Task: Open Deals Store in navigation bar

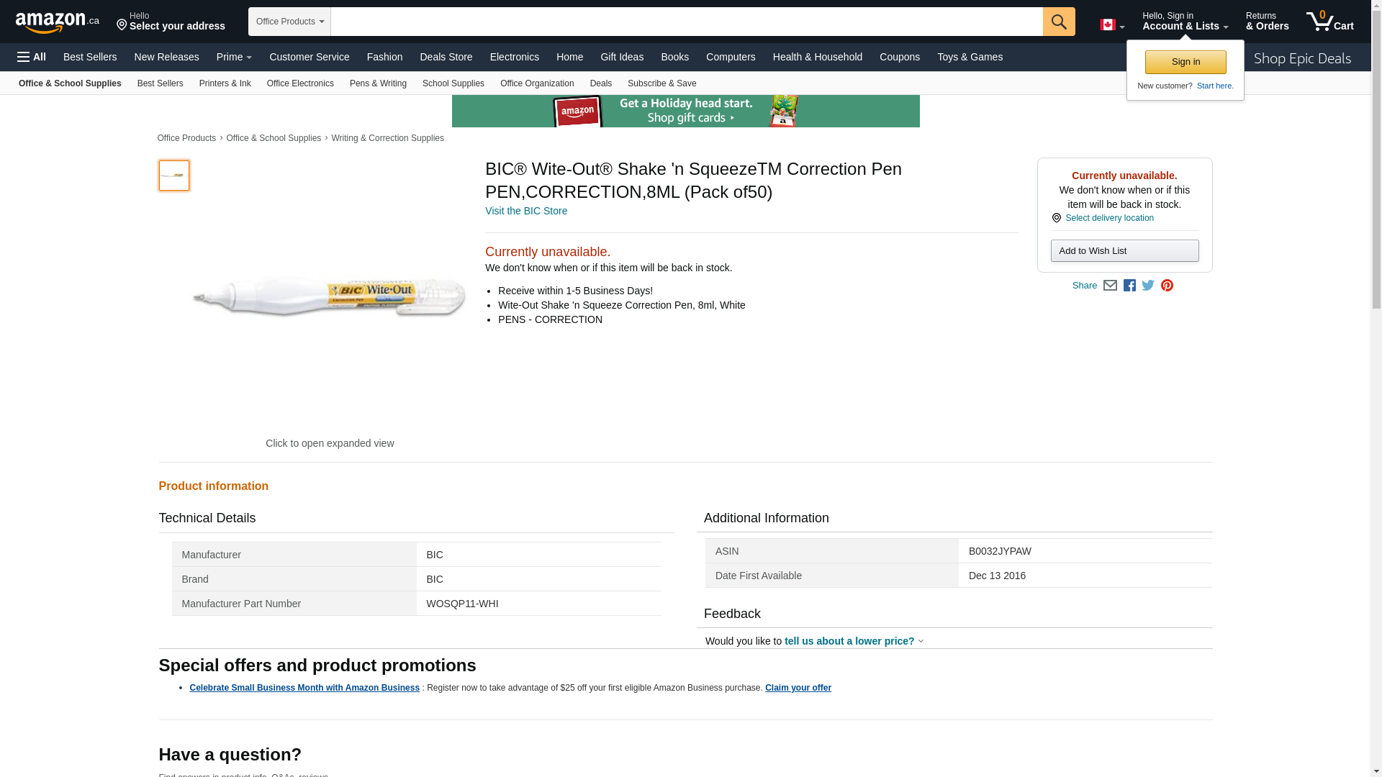Action: (x=446, y=57)
